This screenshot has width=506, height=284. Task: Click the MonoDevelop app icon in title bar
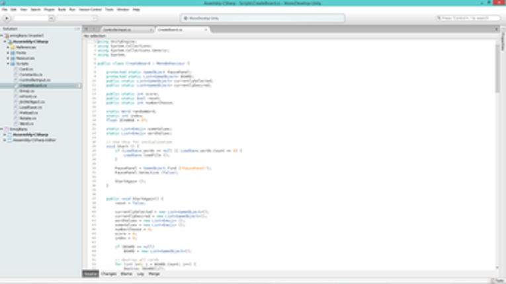(x=3, y=3)
